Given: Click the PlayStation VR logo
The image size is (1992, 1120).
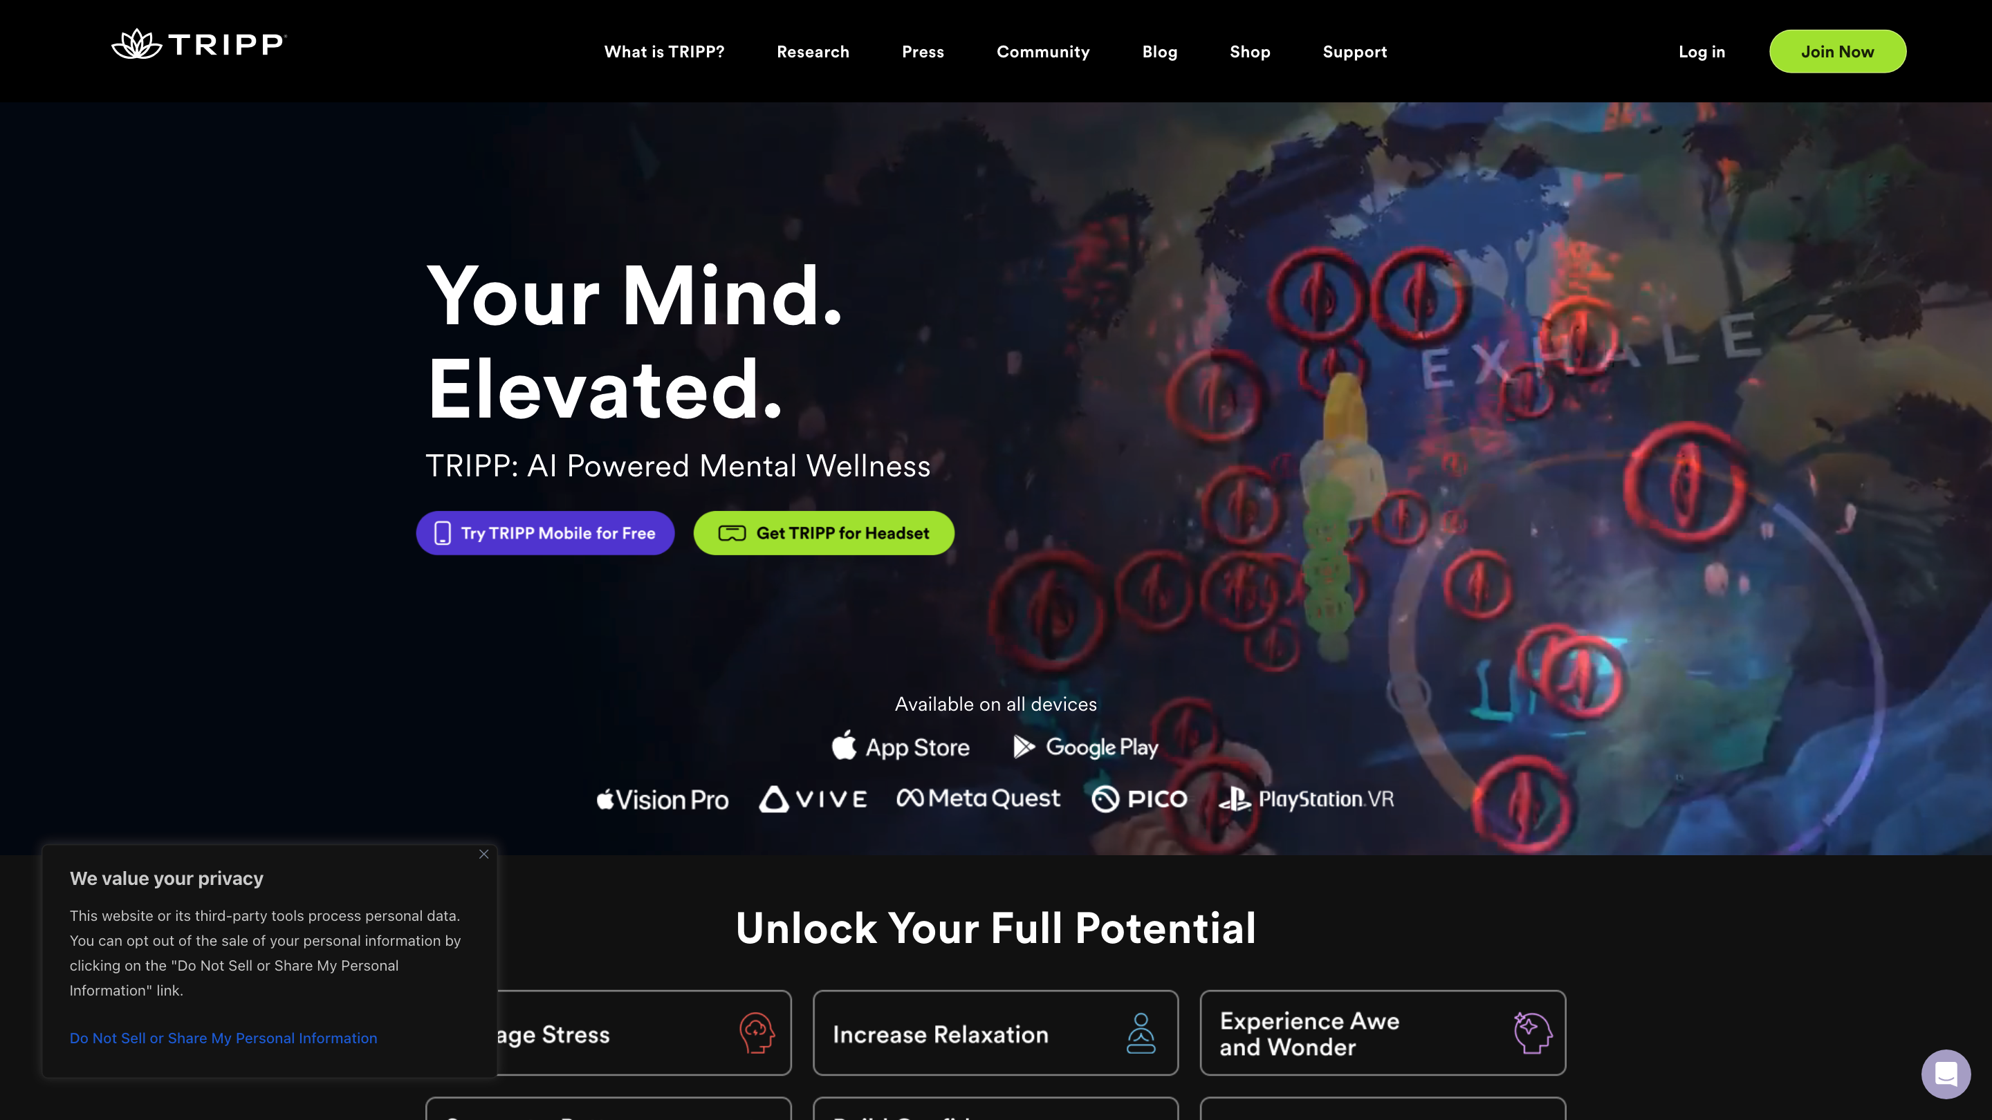Looking at the screenshot, I should click(1306, 799).
